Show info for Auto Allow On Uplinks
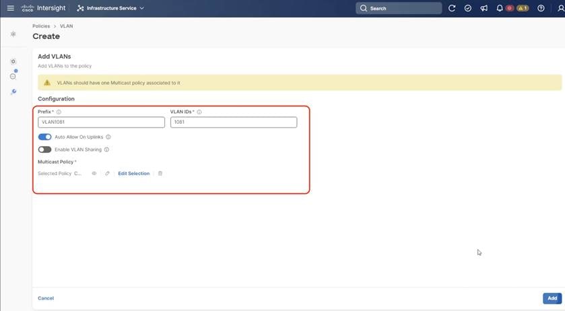This screenshot has height=311, width=565. [108, 137]
